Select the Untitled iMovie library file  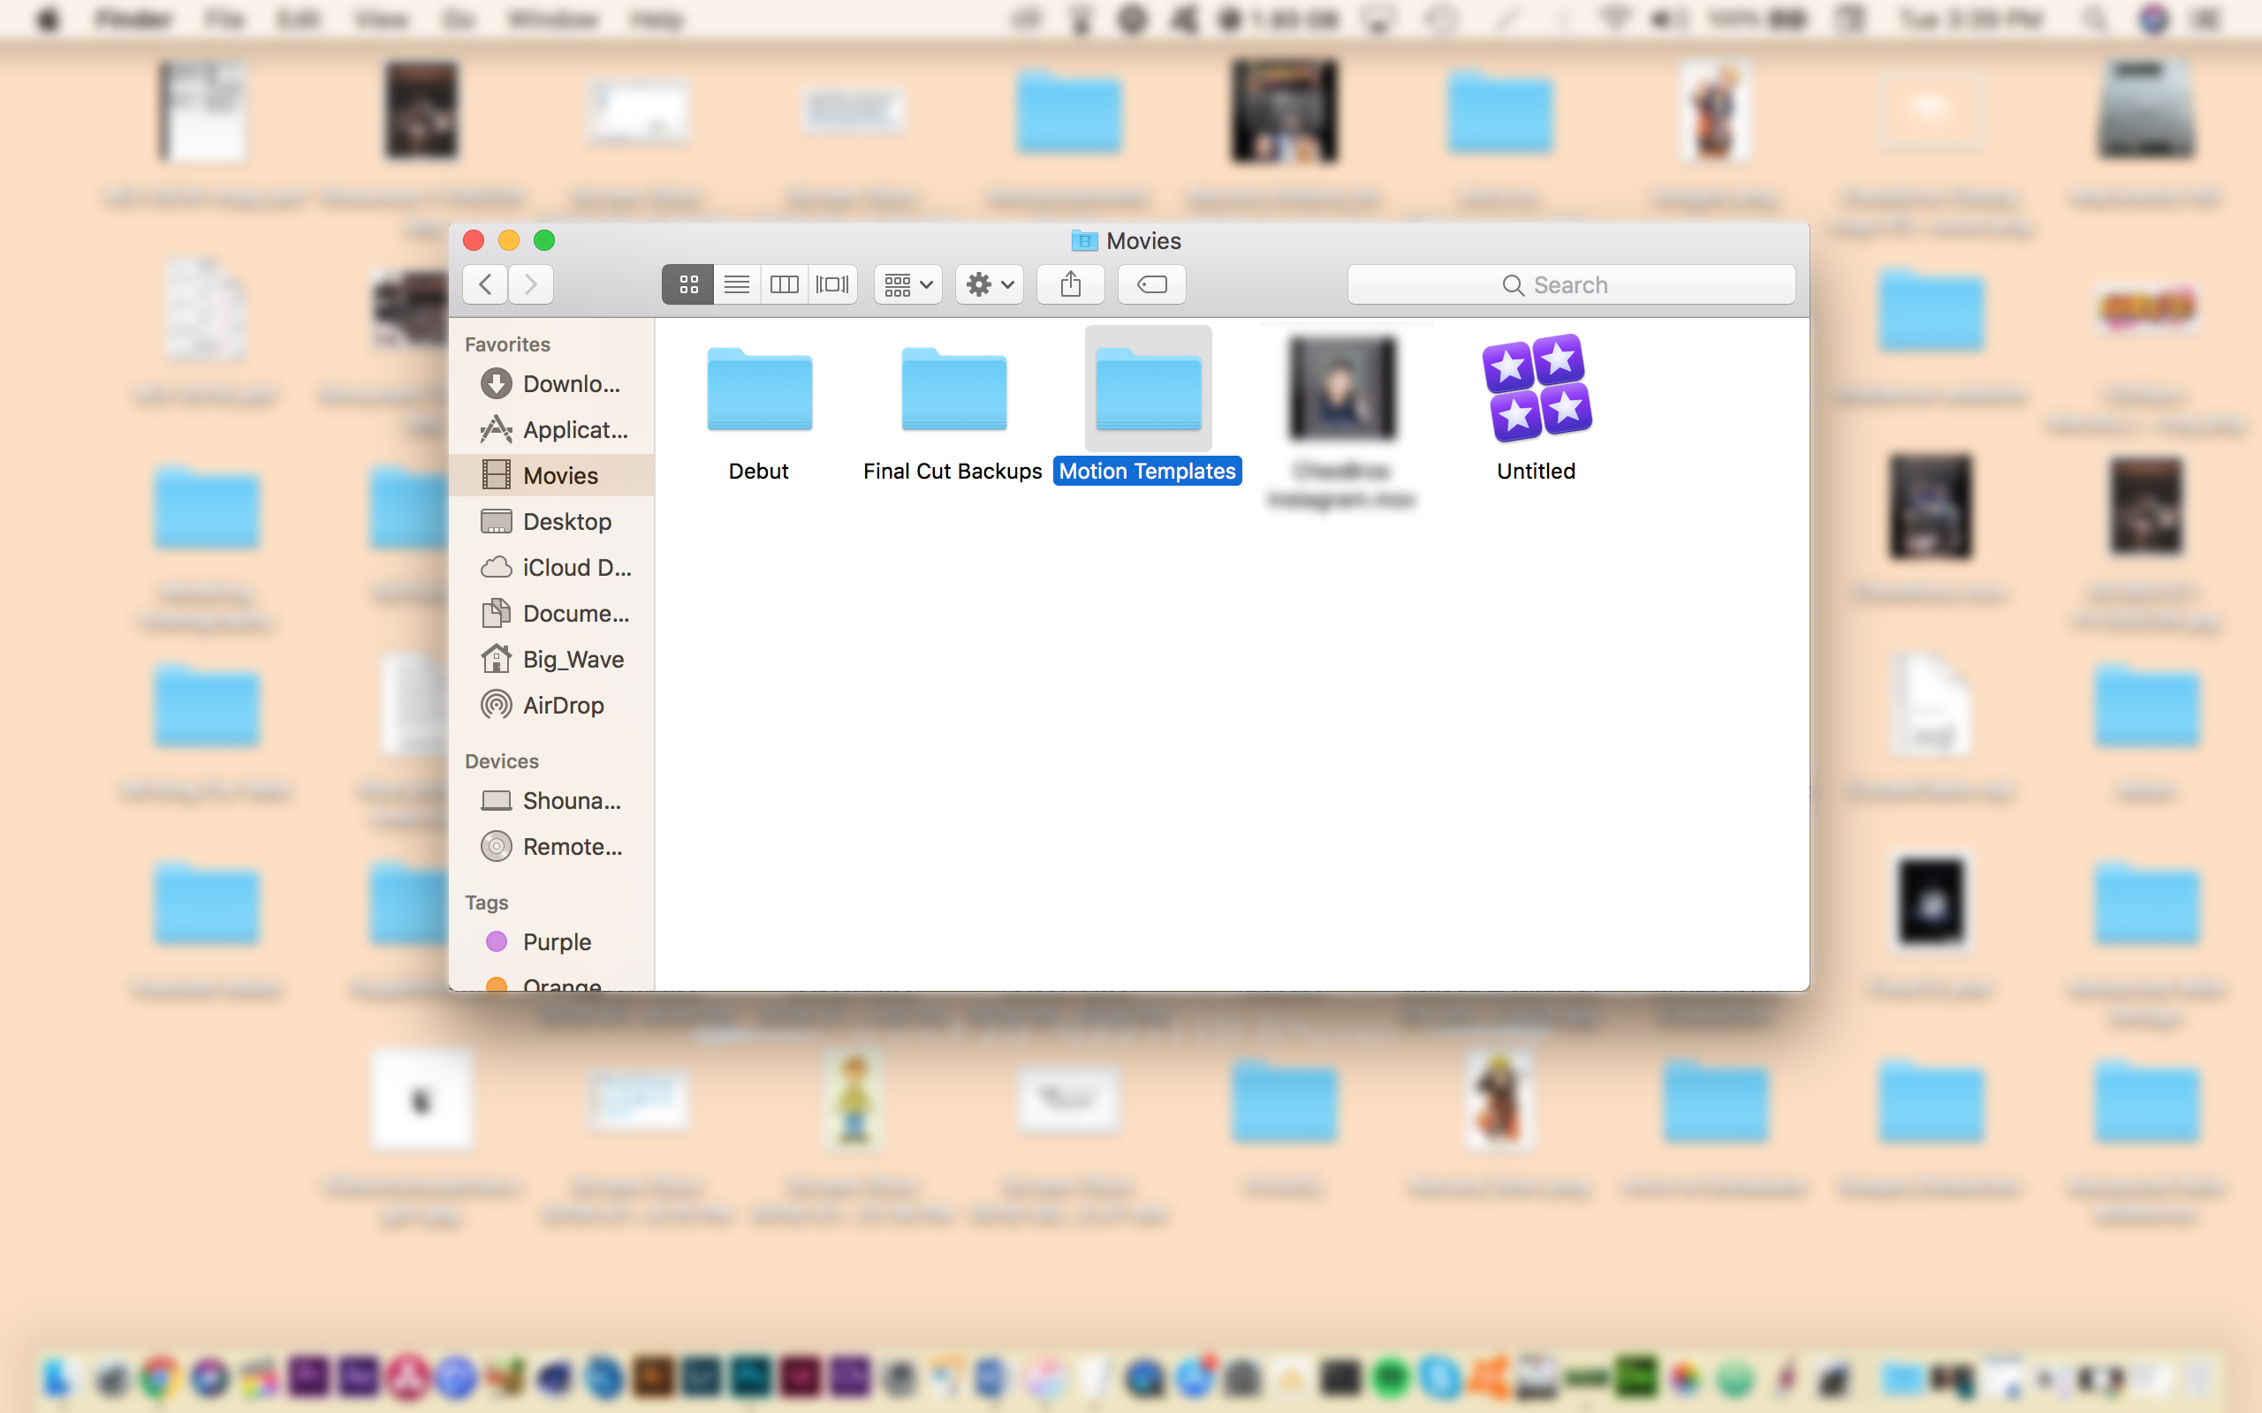(x=1536, y=389)
